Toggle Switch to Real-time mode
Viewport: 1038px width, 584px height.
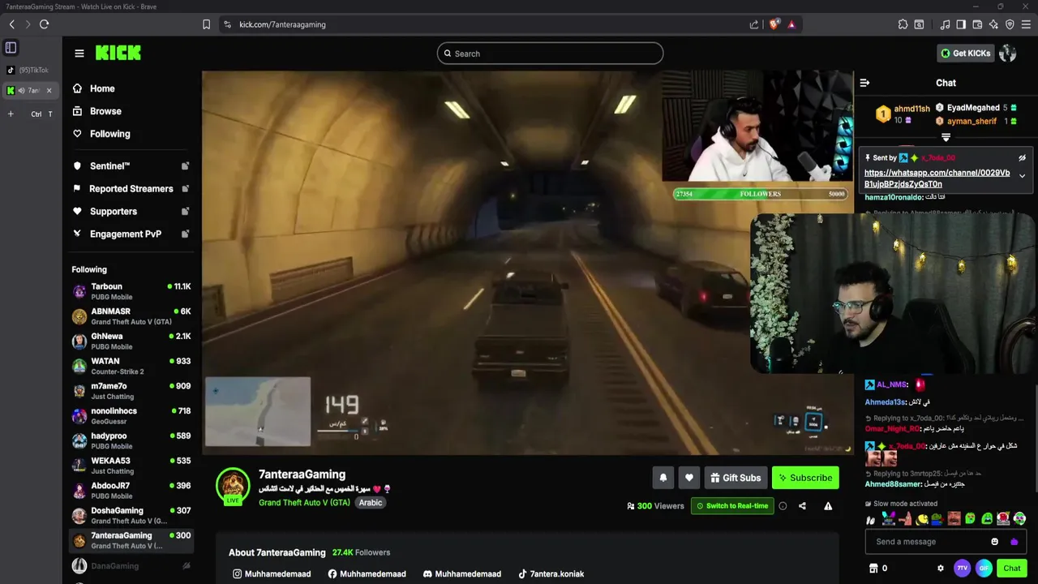732,506
